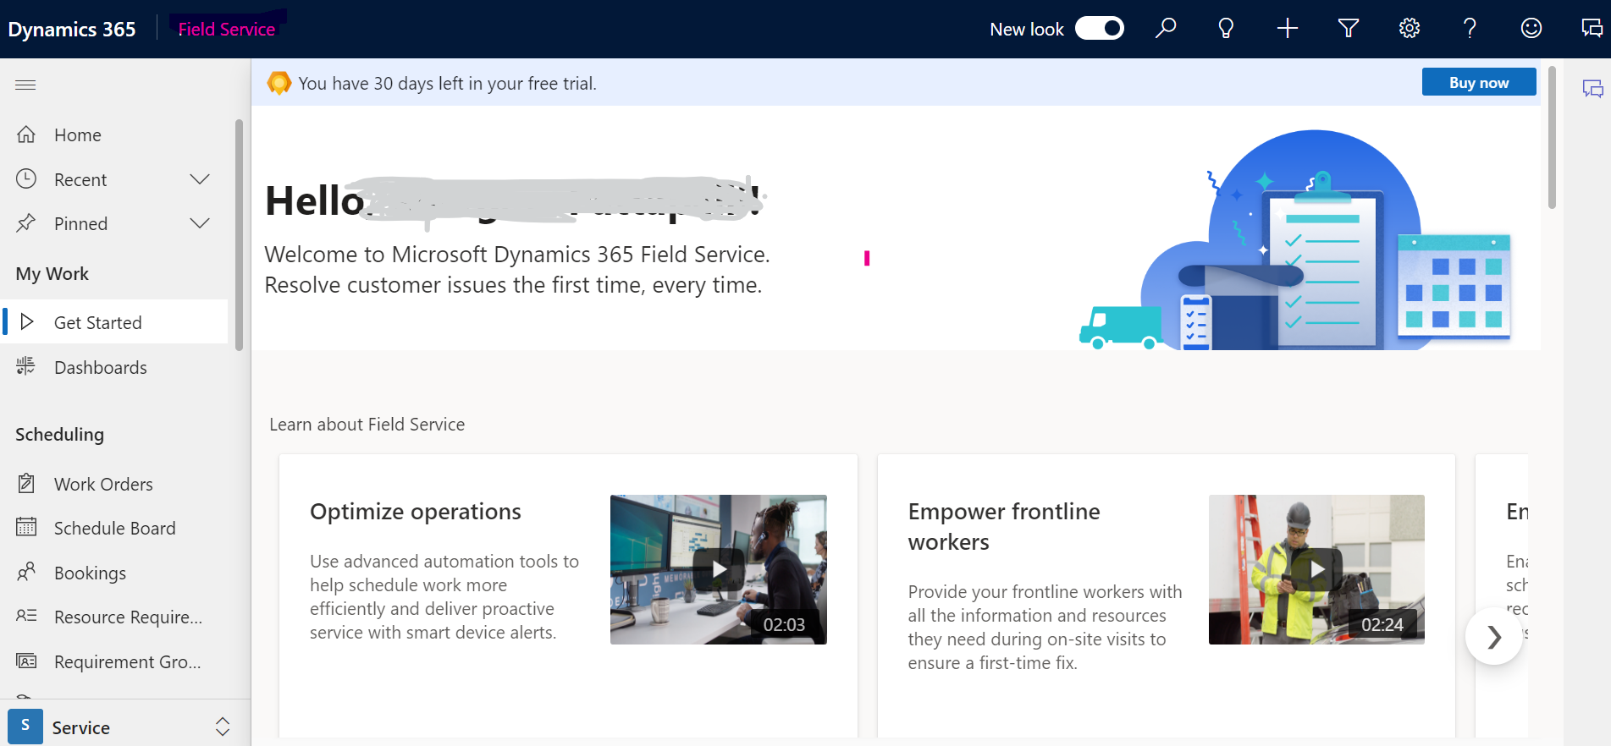This screenshot has height=746, width=1611.
Task: Click the Learn about Field Service text
Action: 367,425
